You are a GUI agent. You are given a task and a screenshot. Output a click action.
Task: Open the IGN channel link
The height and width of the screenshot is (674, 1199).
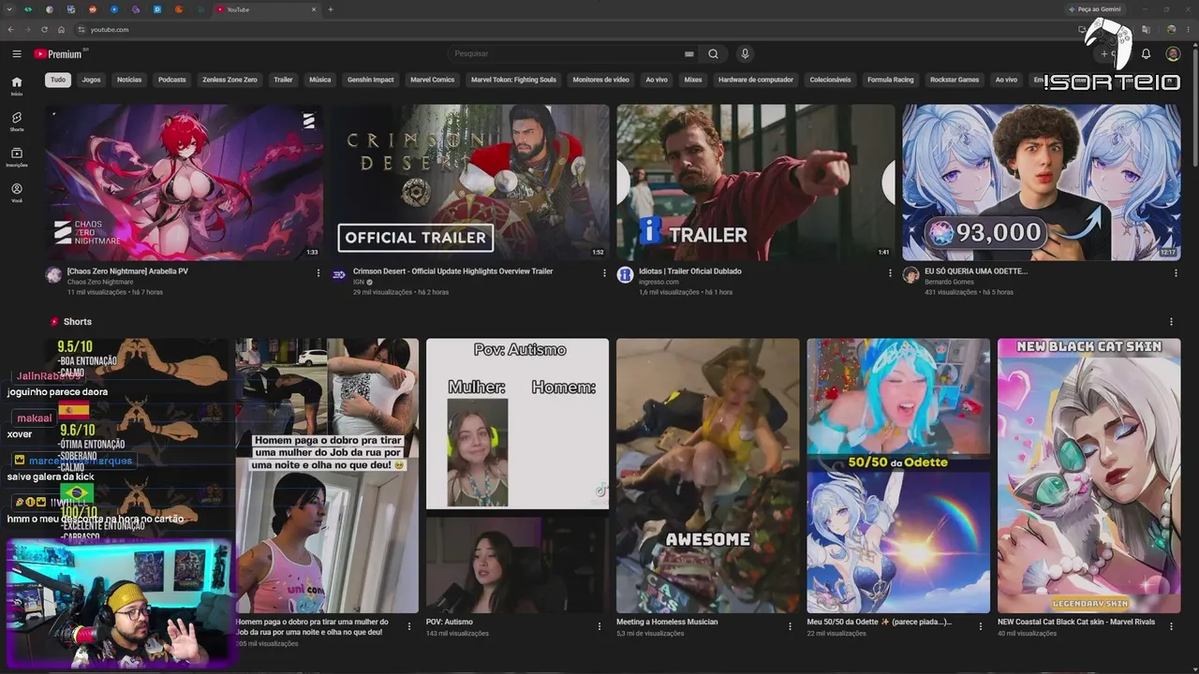click(x=359, y=282)
